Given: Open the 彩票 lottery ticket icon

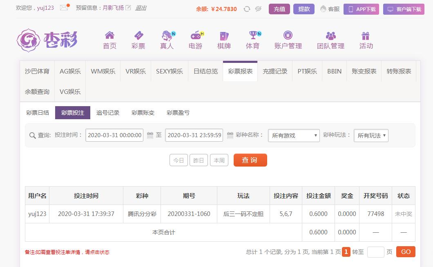Looking at the screenshot, I should (x=138, y=36).
